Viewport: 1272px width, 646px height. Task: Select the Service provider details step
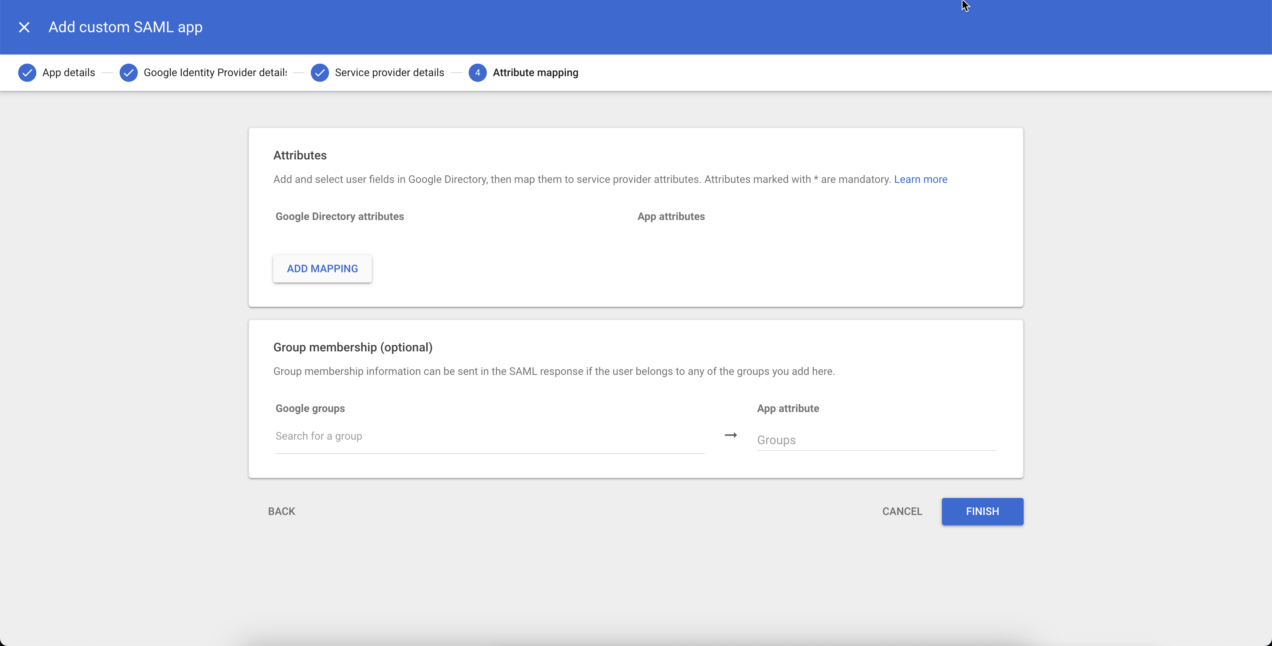(389, 72)
